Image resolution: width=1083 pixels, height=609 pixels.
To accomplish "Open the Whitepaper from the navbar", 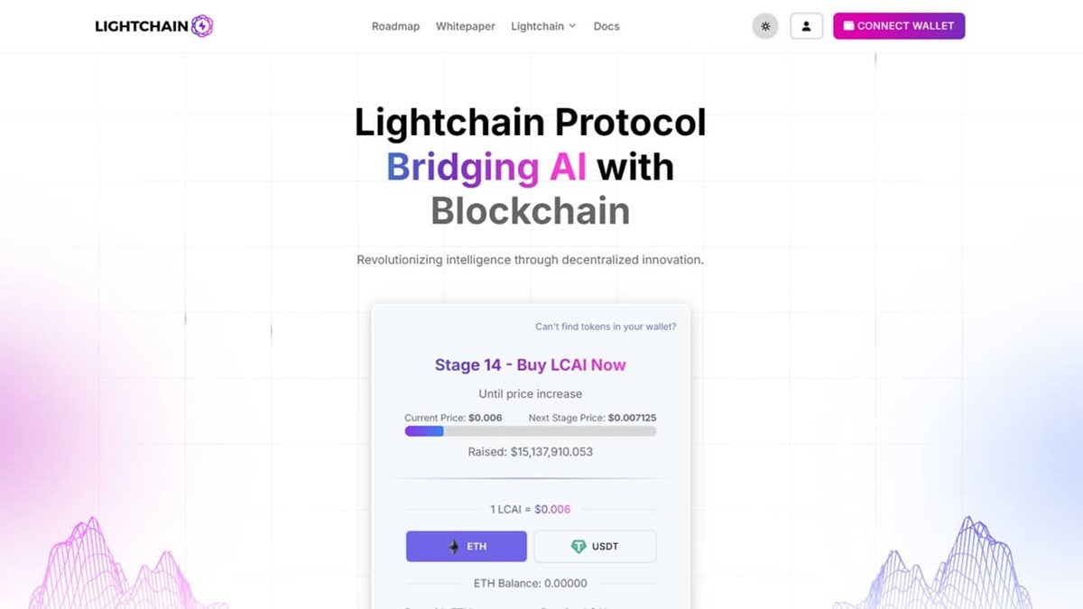I will tap(465, 26).
